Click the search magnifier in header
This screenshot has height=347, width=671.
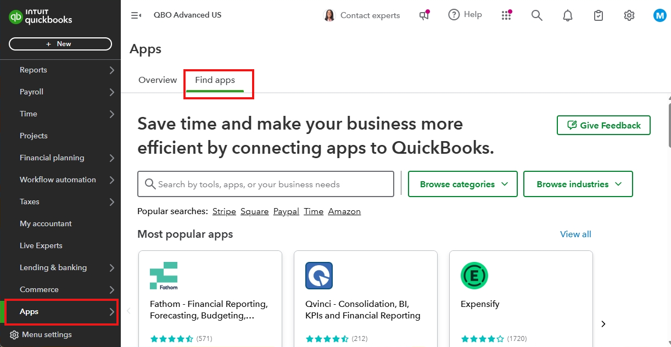tap(537, 15)
